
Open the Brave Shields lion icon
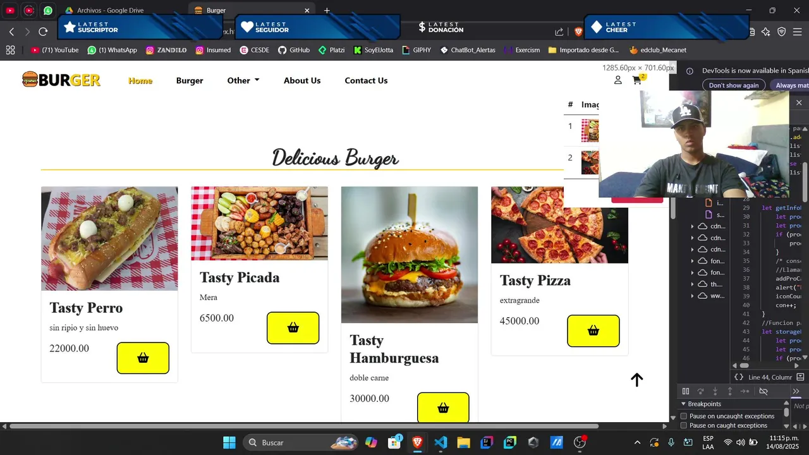pos(578,32)
